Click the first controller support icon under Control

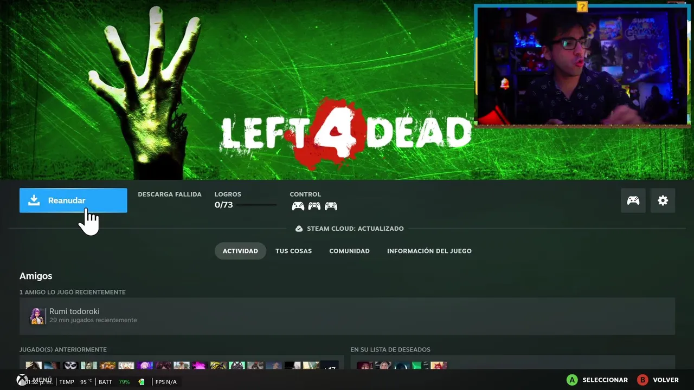298,206
